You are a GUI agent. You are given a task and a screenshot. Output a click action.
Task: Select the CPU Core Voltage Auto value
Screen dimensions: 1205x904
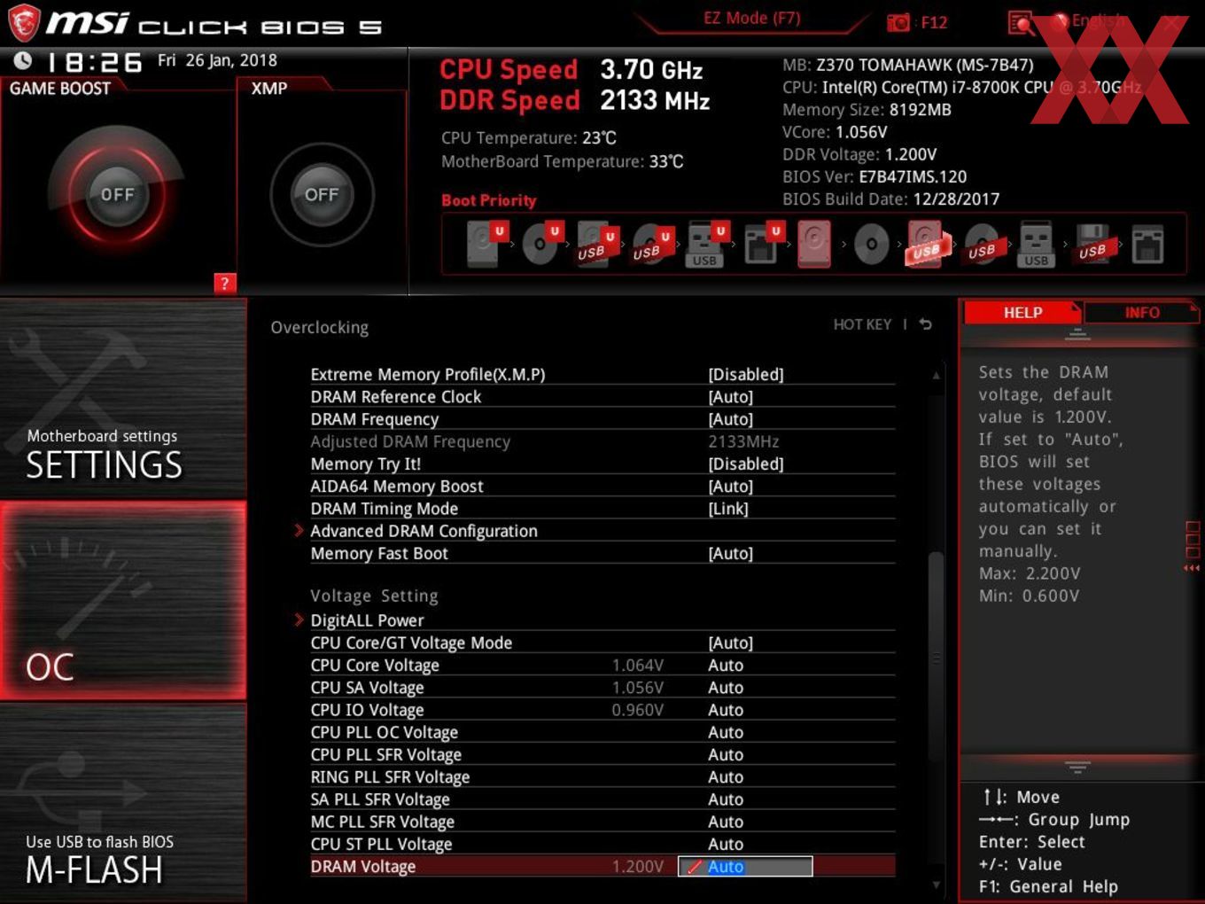click(x=726, y=665)
